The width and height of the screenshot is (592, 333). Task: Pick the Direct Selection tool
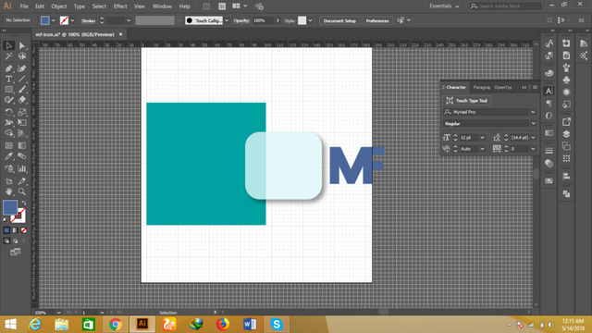click(22, 45)
